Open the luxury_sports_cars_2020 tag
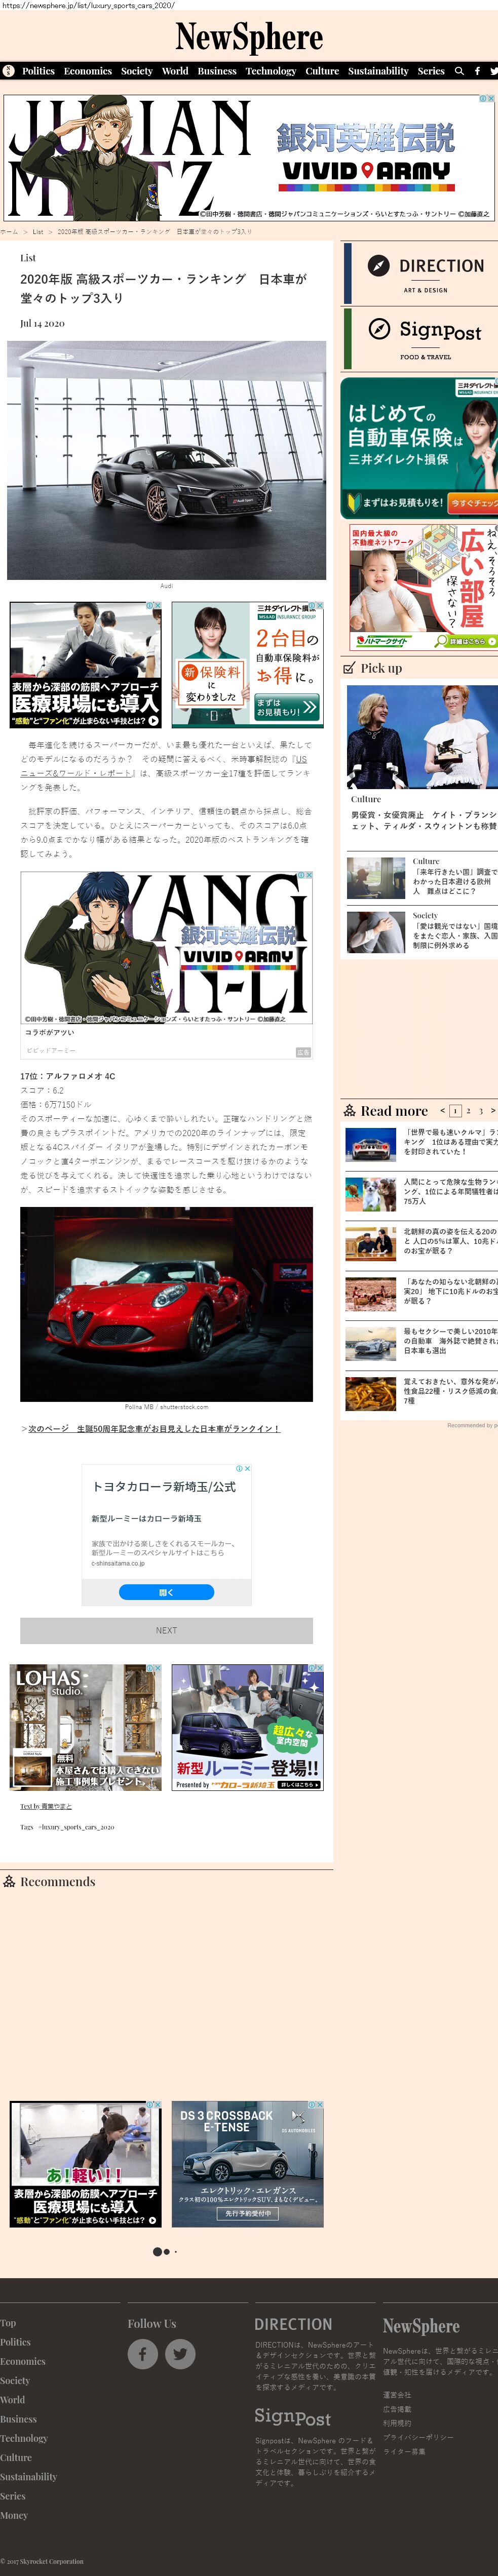 (x=76, y=1827)
